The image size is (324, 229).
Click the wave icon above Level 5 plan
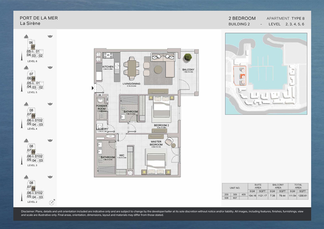[50, 68]
